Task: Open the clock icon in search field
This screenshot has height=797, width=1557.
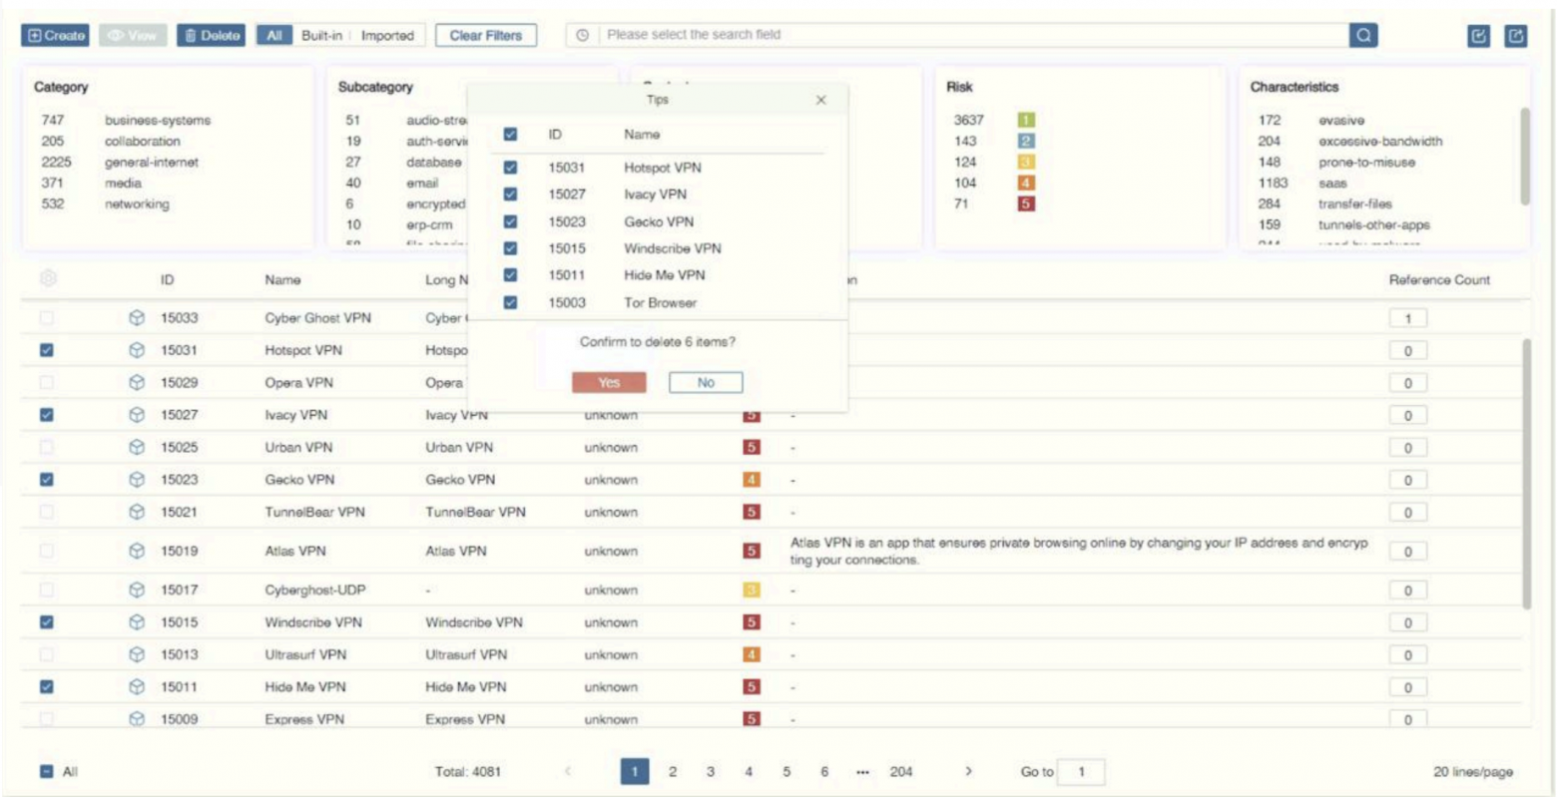Action: coord(583,35)
